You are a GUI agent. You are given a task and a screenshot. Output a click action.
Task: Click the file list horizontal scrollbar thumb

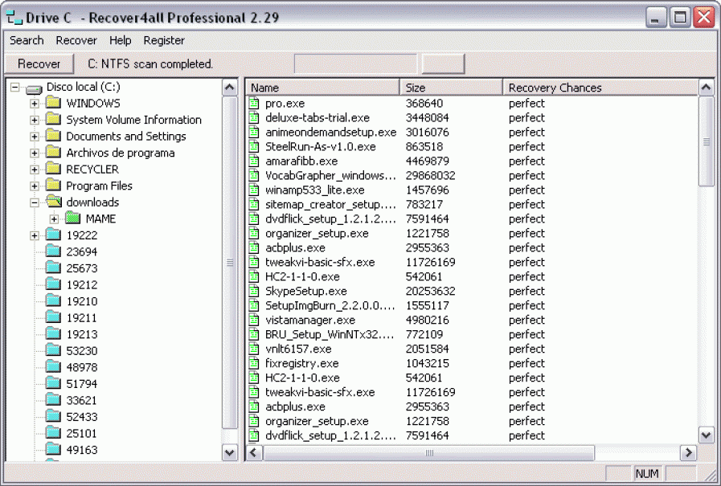429,453
